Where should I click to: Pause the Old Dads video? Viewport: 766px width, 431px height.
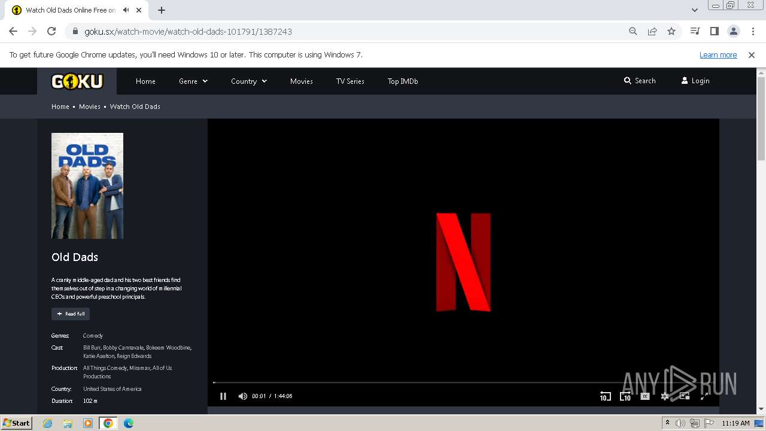(x=223, y=396)
